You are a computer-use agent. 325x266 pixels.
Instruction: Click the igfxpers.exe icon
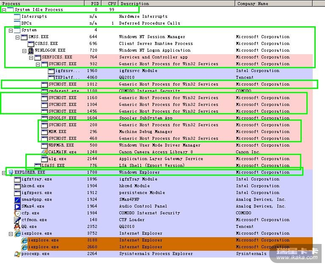click(17, 193)
